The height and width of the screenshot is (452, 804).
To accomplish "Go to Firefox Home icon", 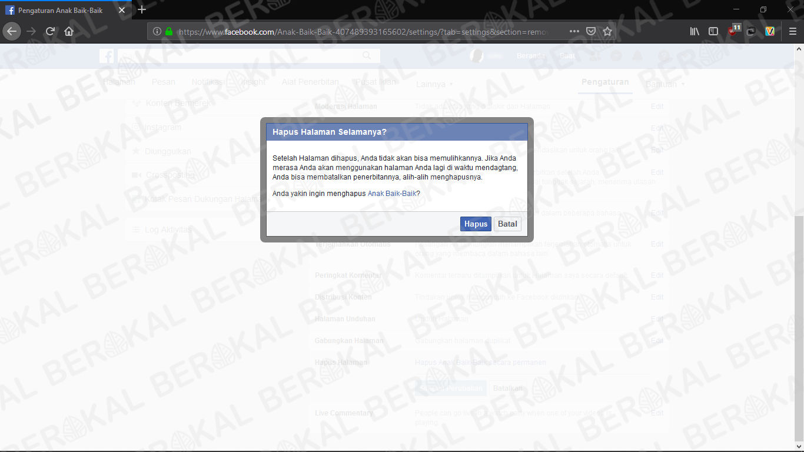I will tap(69, 31).
